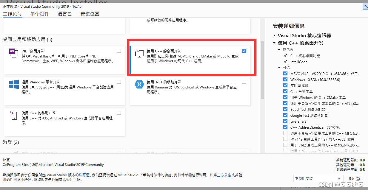The image size is (368, 190).
Task: Switch to the 单个组件 tab
Action: pyautogui.click(x=40, y=14)
